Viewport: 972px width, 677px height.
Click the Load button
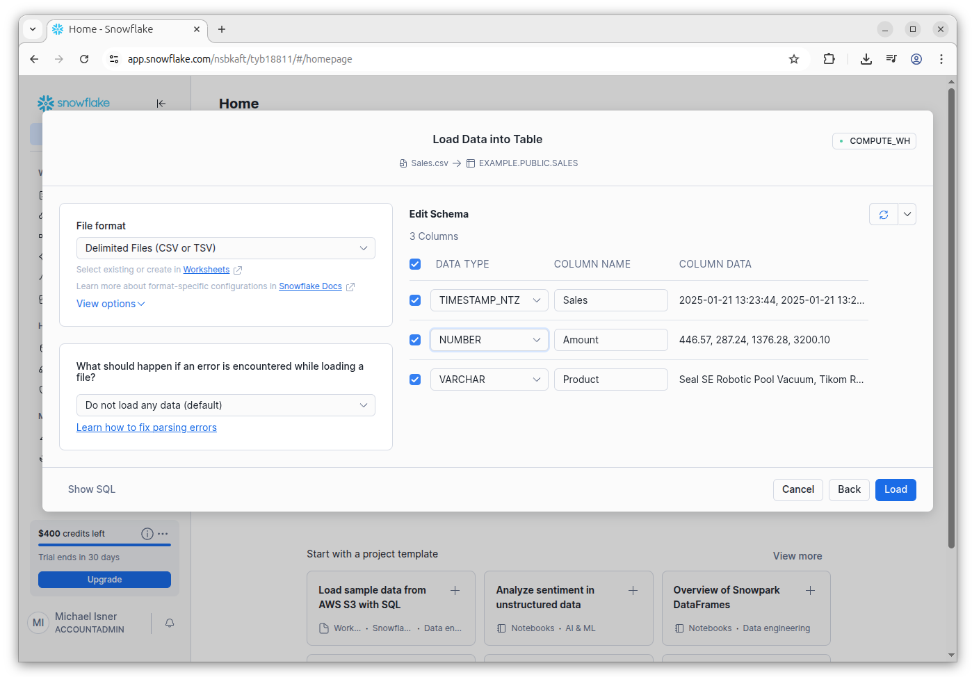point(895,489)
